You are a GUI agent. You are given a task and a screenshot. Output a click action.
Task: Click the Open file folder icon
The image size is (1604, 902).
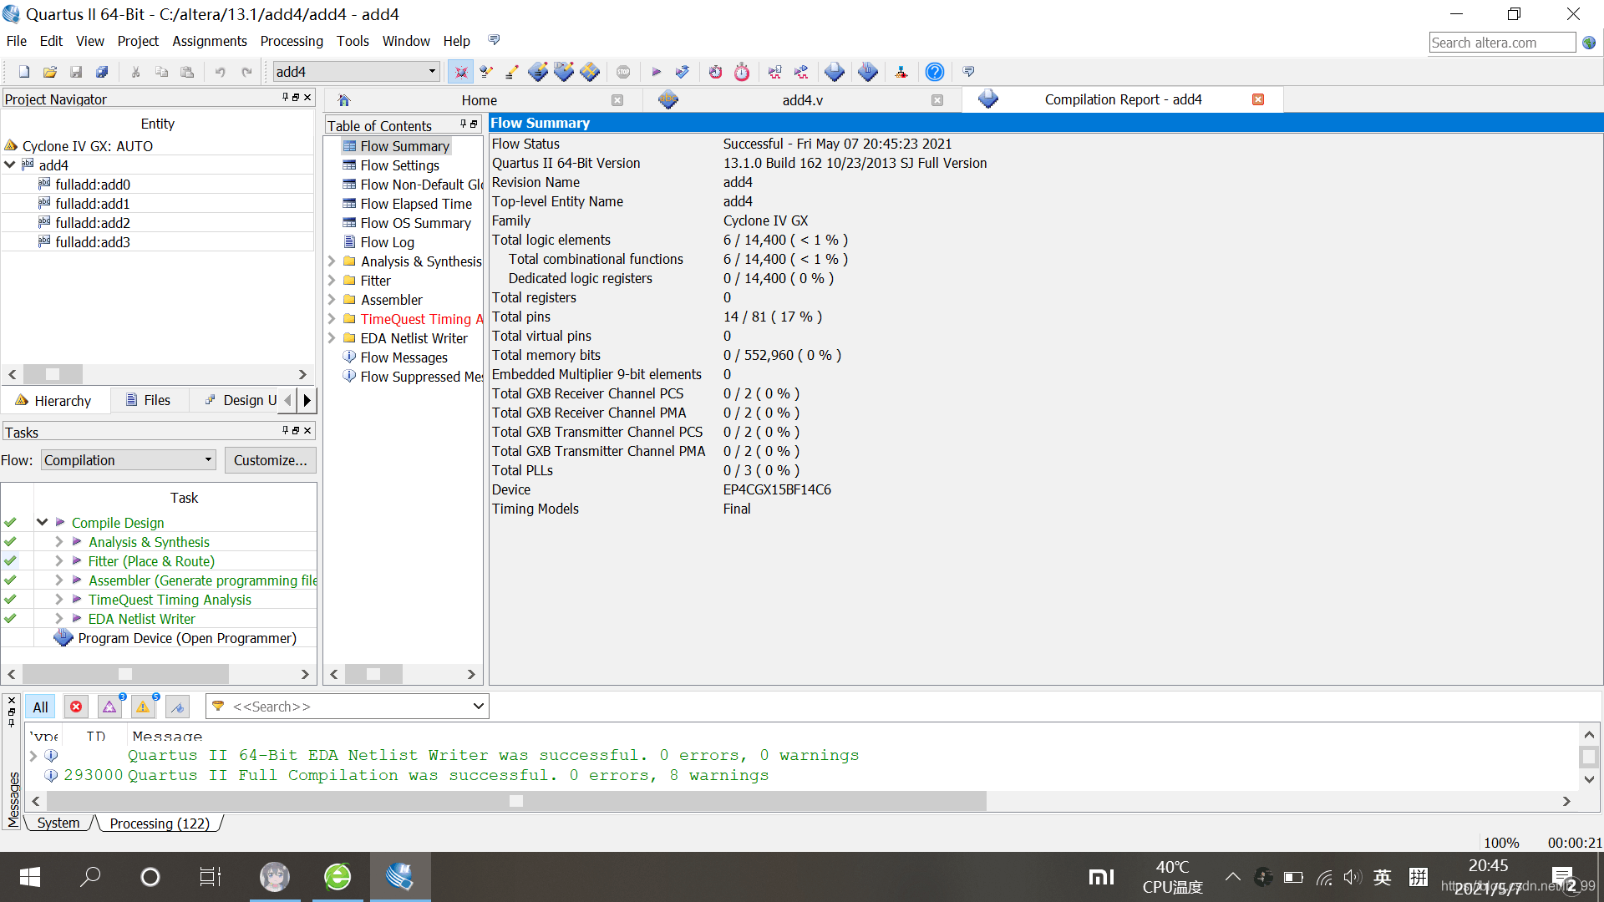(x=50, y=73)
